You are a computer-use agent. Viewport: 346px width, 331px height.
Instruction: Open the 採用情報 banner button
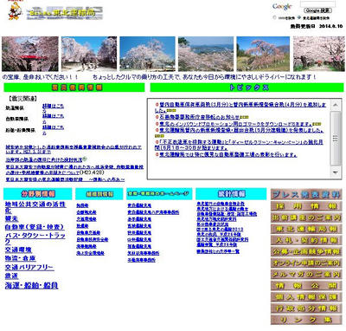306,206
